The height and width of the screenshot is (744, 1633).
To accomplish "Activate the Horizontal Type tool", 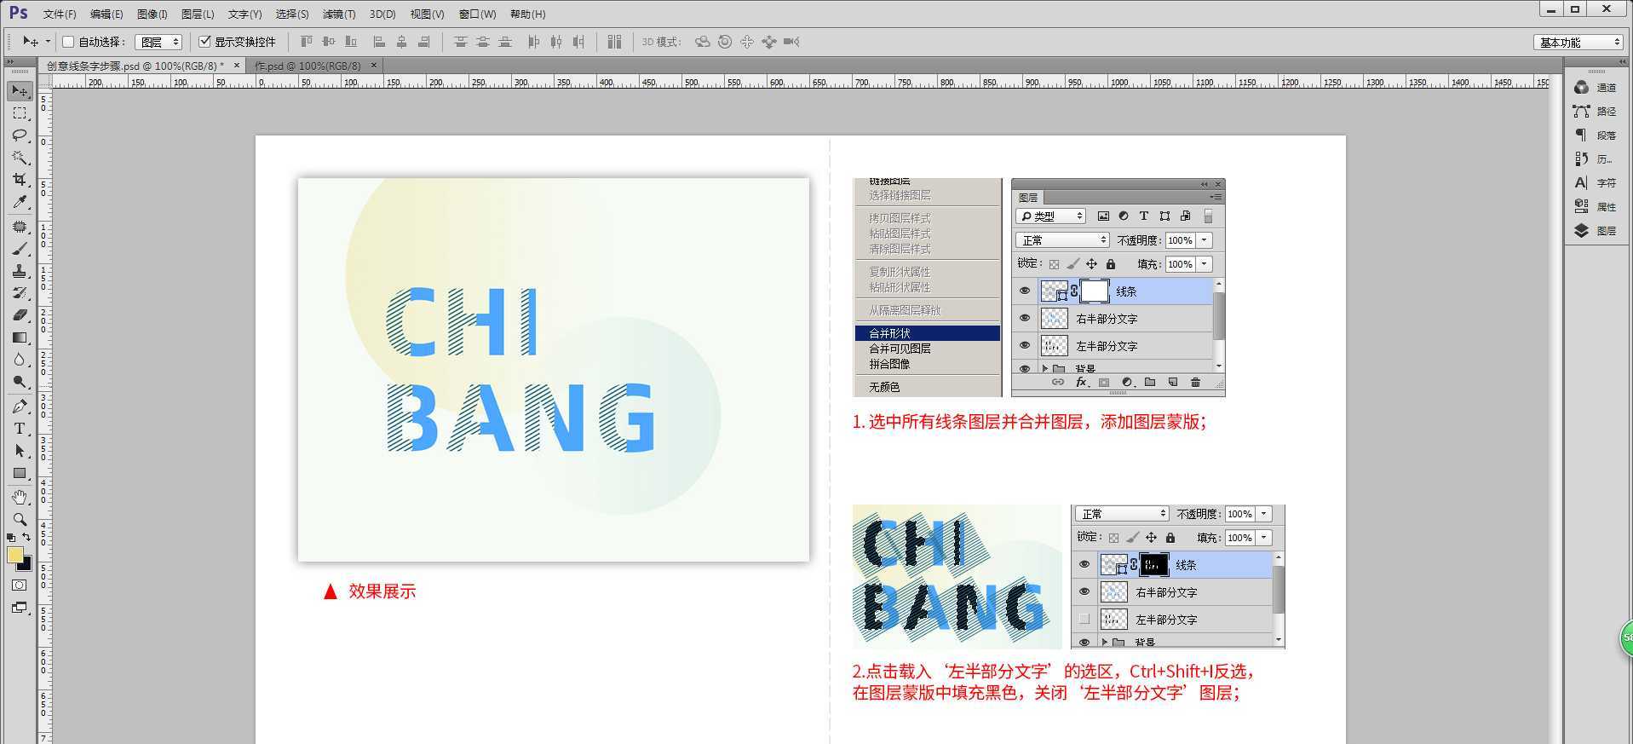I will tap(20, 429).
